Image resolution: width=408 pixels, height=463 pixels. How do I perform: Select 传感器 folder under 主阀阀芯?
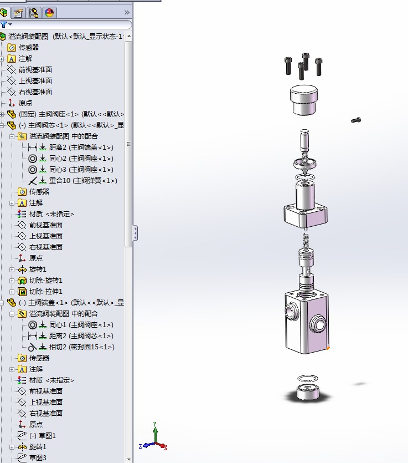tap(33, 192)
